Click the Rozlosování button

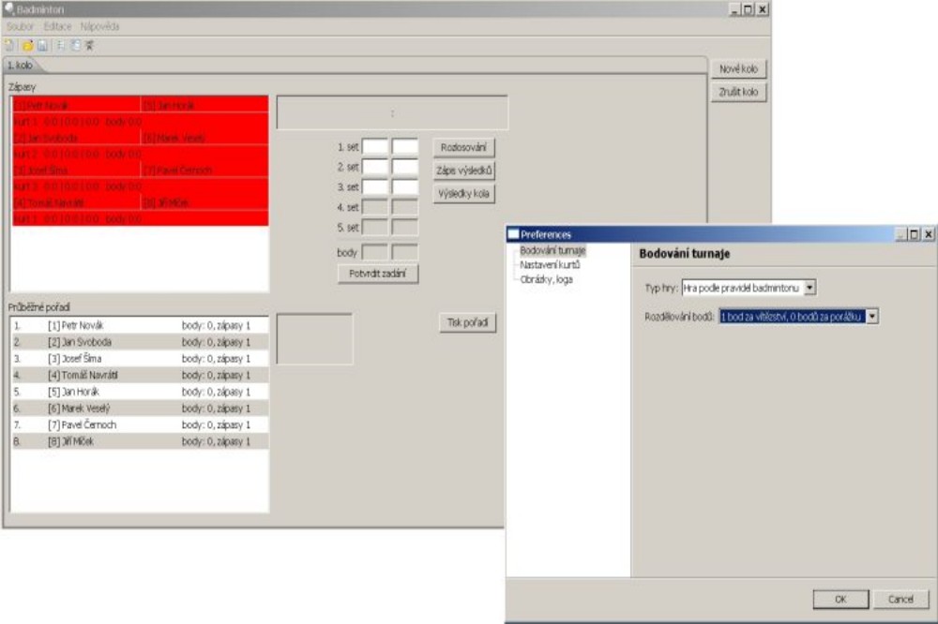(463, 148)
